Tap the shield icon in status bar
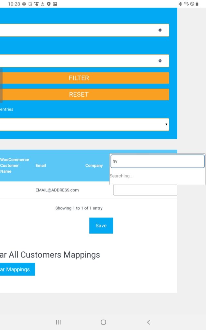Screen dimensions: 206x330 (49, 4)
